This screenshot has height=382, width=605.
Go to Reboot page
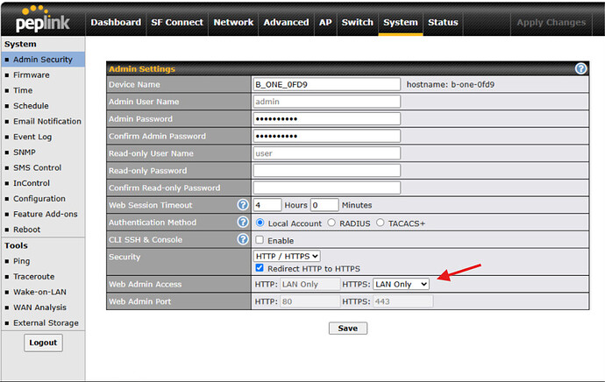click(x=26, y=230)
